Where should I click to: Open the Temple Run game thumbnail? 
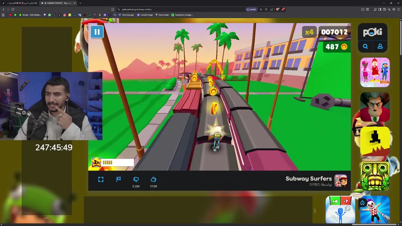(375, 176)
